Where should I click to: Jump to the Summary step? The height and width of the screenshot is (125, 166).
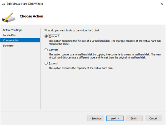[8, 46]
